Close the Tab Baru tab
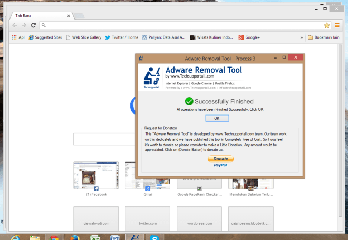 (x=69, y=16)
